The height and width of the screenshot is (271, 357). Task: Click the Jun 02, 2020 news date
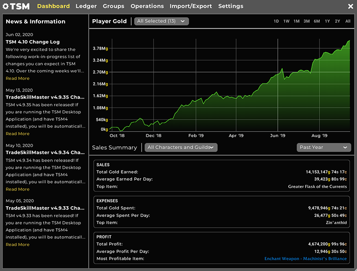[x=19, y=35]
